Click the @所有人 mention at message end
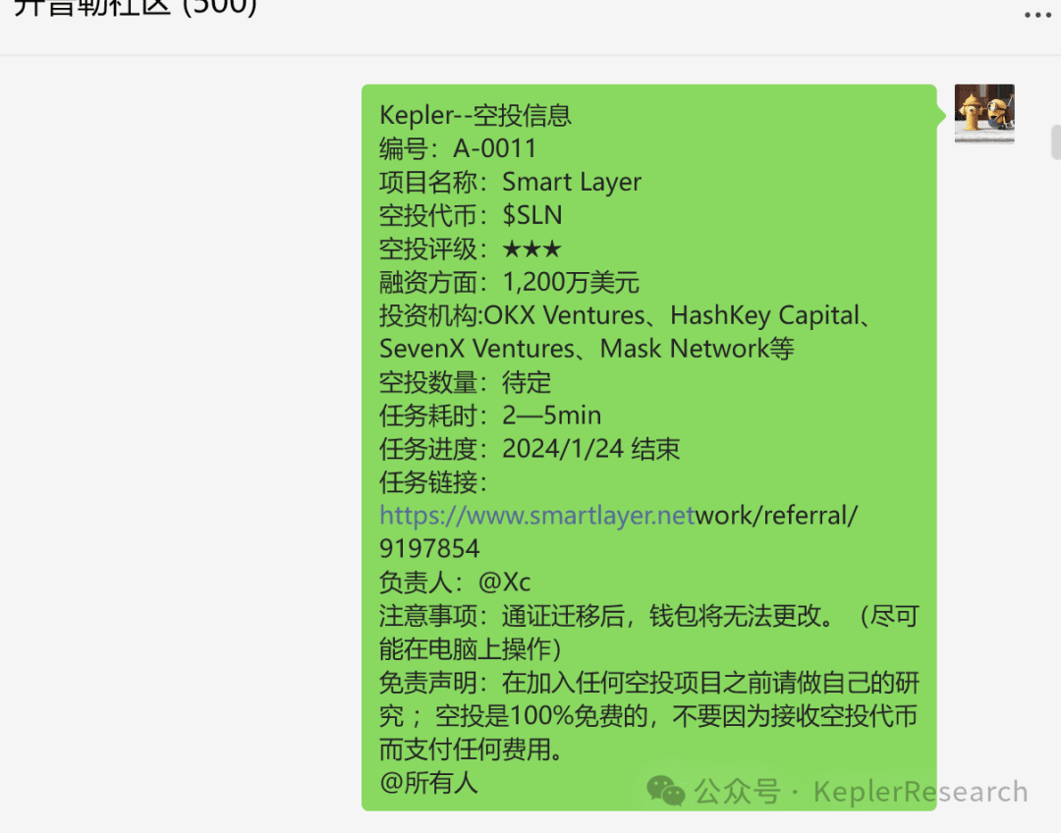This screenshot has height=833, width=1061. click(428, 783)
